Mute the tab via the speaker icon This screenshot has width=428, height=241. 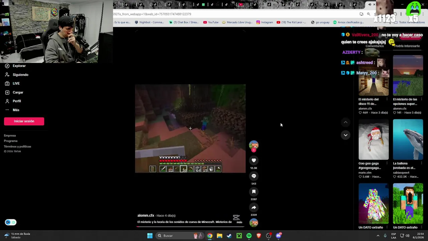click(369, 5)
